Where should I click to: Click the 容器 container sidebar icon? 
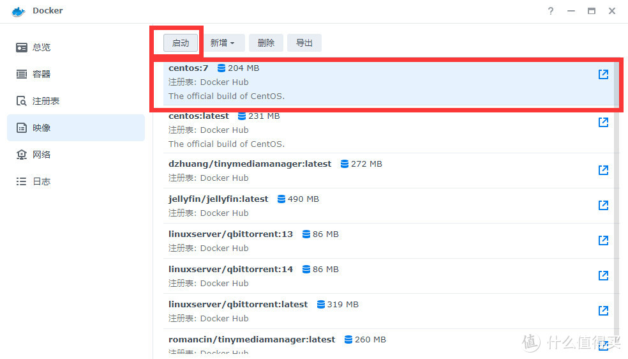click(22, 74)
